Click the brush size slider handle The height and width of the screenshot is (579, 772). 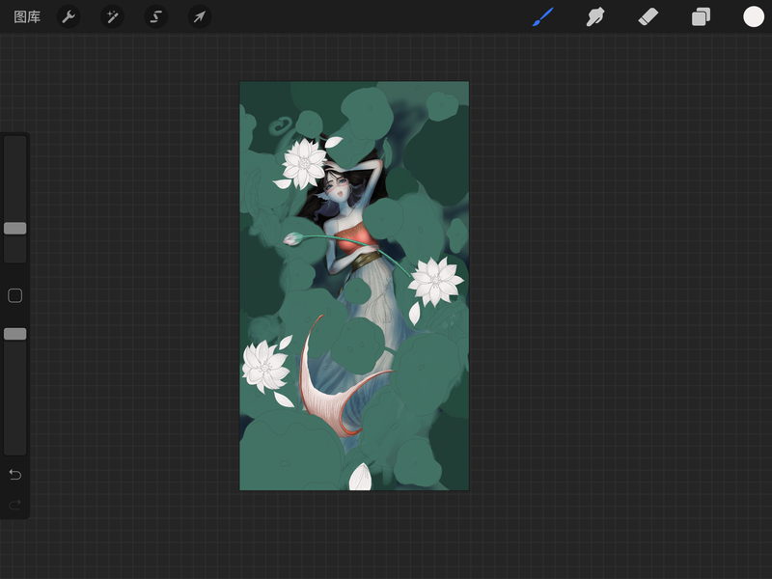[15, 228]
